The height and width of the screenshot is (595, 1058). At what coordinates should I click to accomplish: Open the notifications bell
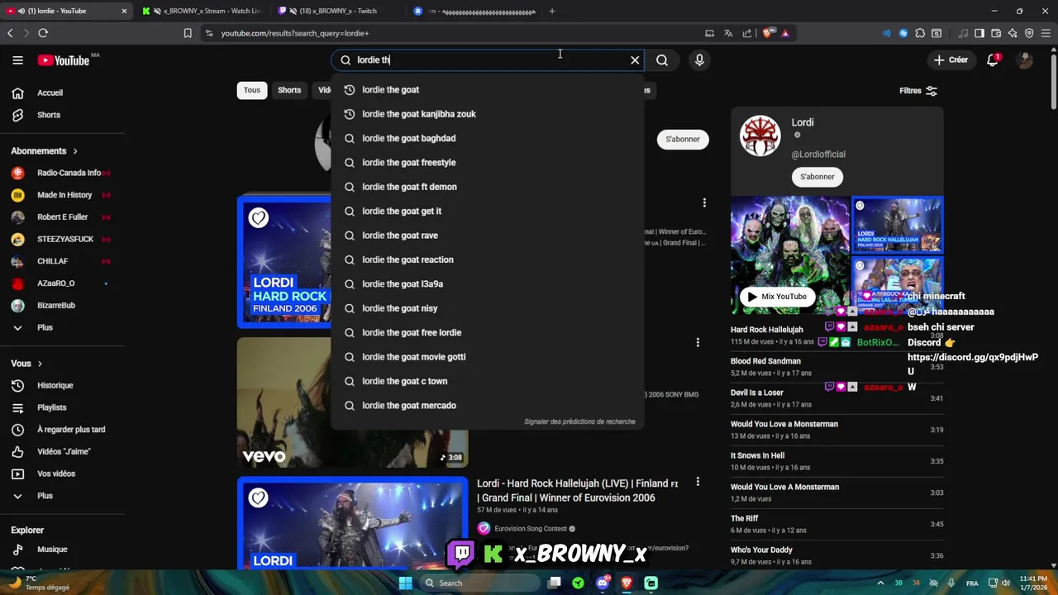(x=993, y=59)
